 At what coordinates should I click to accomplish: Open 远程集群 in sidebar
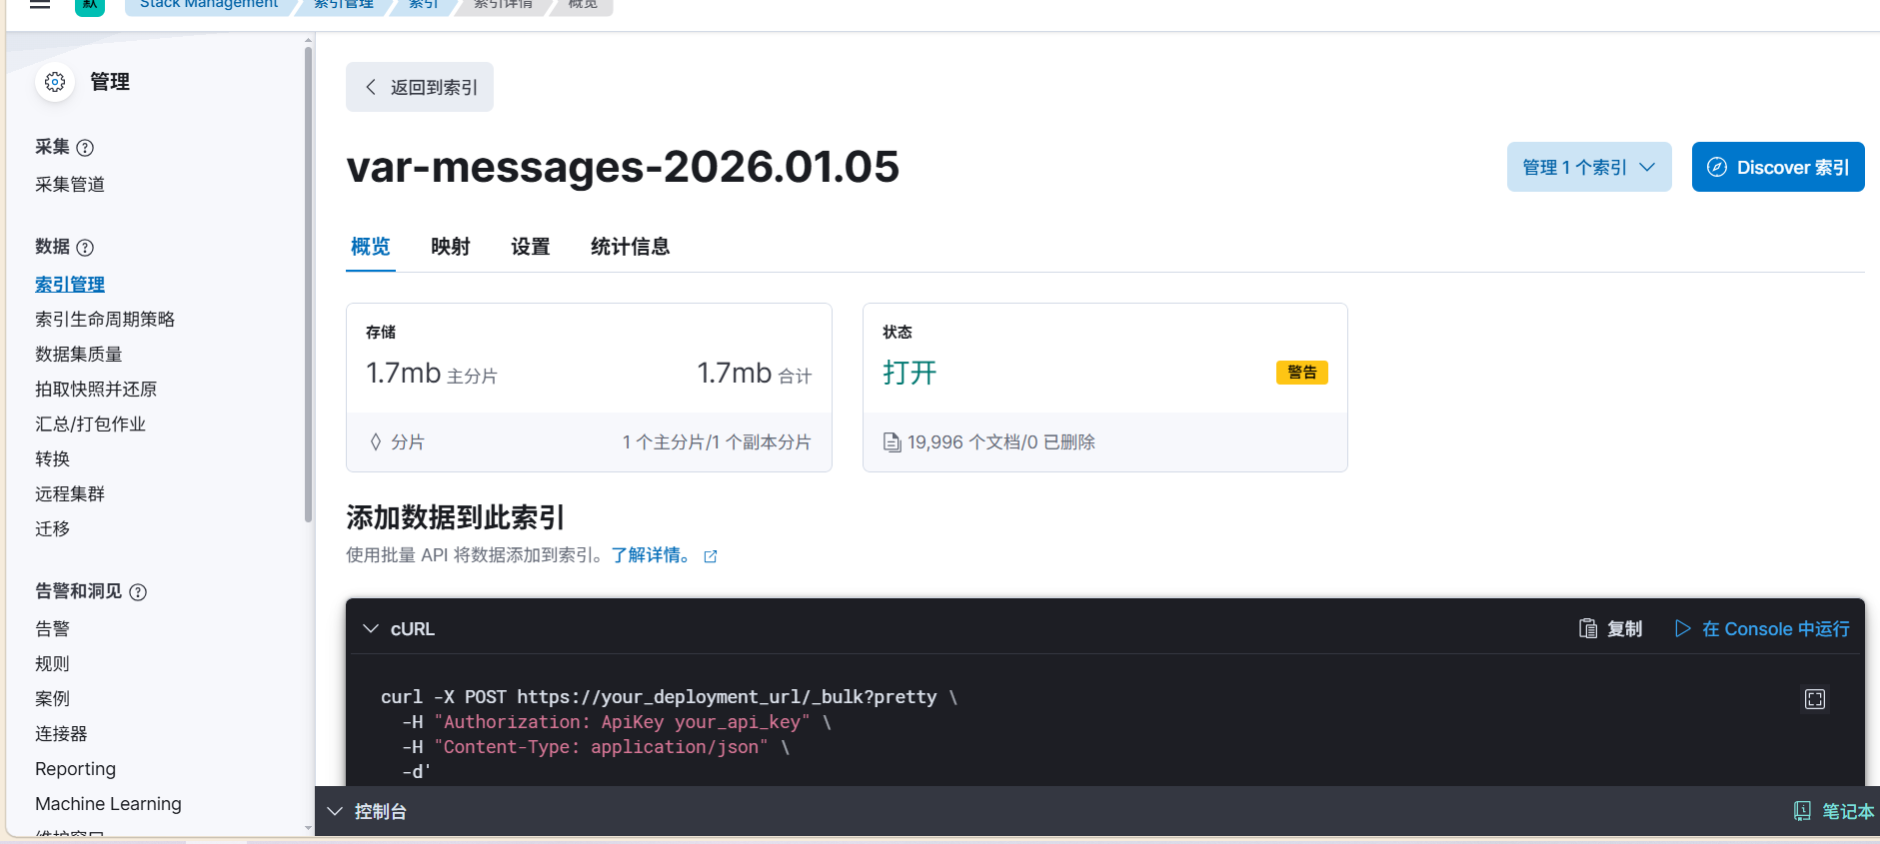[x=70, y=494]
